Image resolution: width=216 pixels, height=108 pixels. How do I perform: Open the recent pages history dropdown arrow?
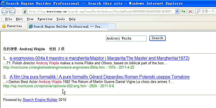(x=18, y=12)
